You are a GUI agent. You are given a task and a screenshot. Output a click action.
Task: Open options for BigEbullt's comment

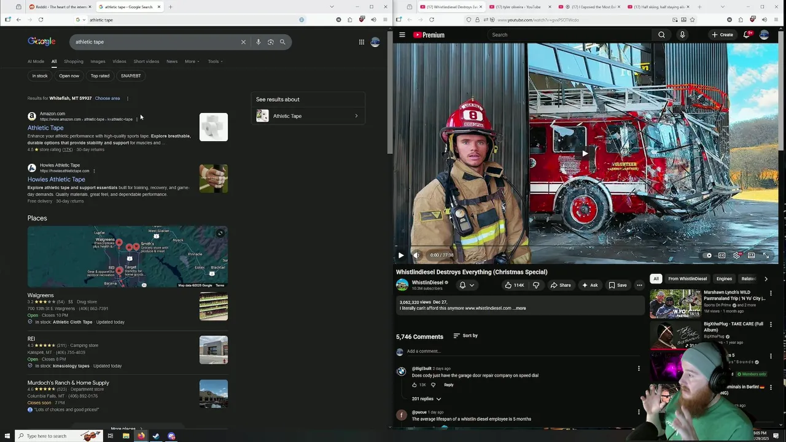click(x=639, y=368)
